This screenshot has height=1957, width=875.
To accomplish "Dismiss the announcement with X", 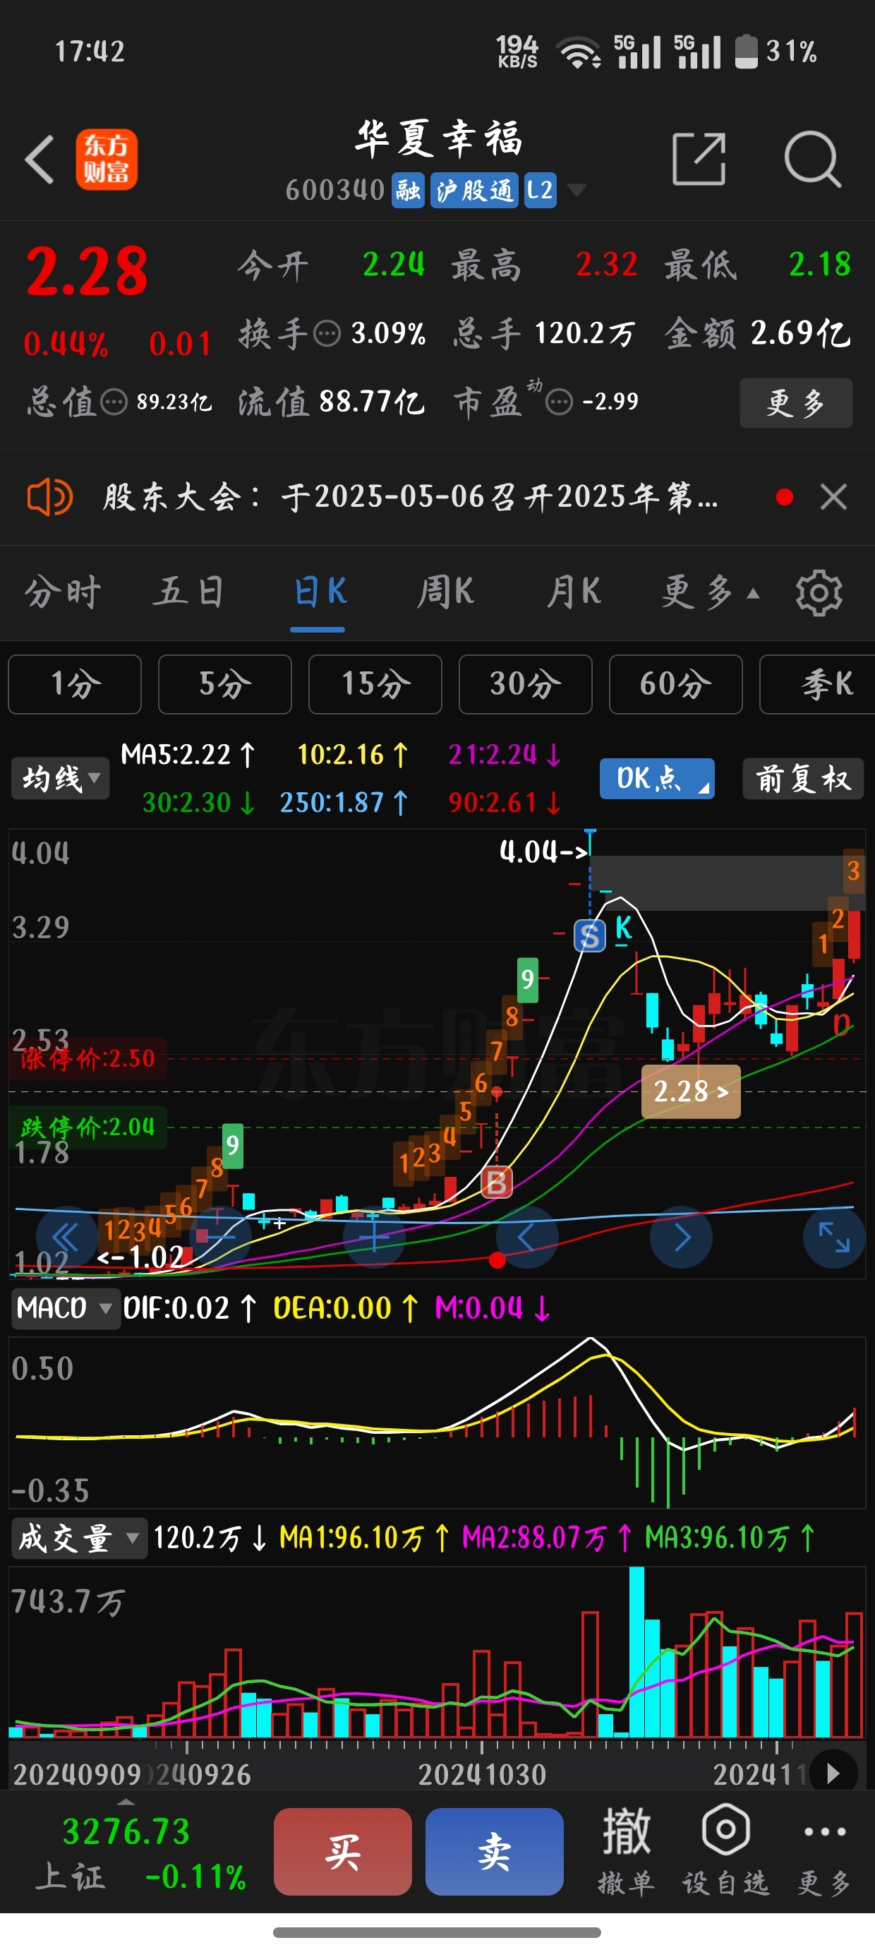I will (x=834, y=498).
